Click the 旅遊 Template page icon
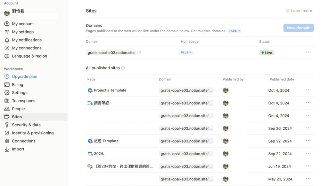 point(90,141)
